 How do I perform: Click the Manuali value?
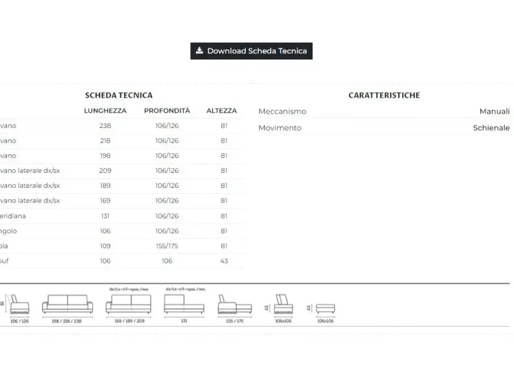(494, 111)
